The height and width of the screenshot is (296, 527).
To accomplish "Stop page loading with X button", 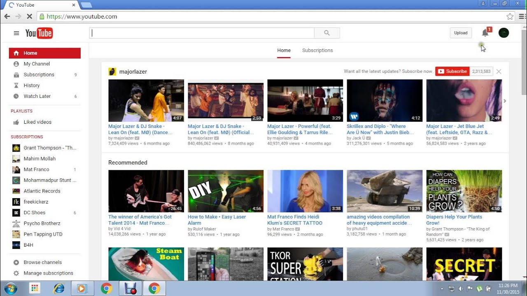I will point(29,16).
